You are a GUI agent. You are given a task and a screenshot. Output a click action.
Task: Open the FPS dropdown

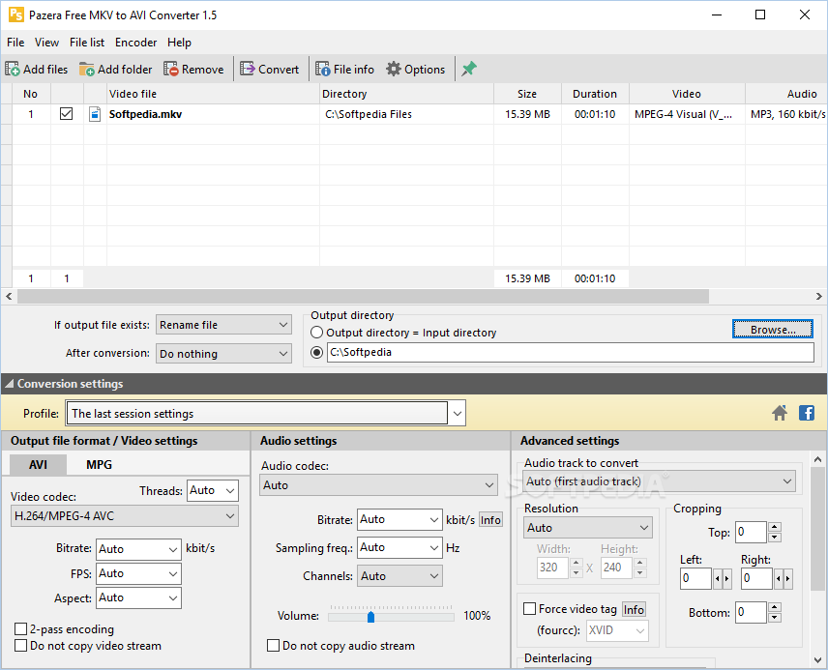pos(139,573)
